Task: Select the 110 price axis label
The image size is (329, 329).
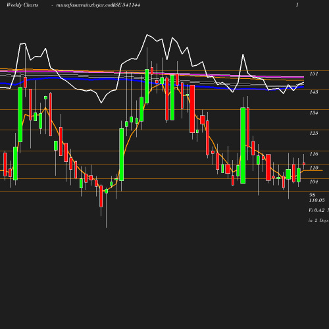Action: [x=314, y=168]
